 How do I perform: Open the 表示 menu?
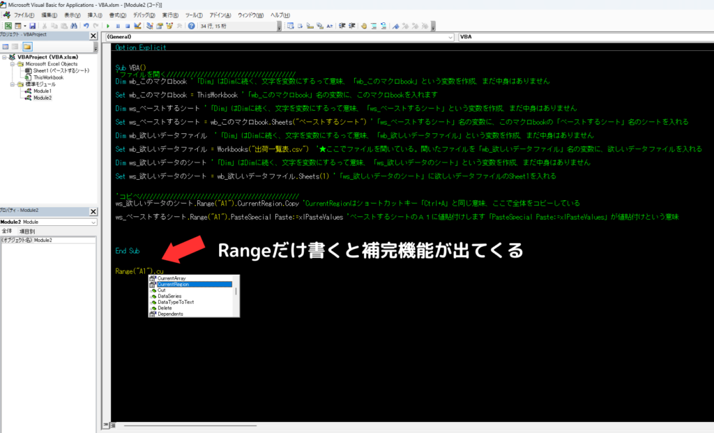pos(72,15)
